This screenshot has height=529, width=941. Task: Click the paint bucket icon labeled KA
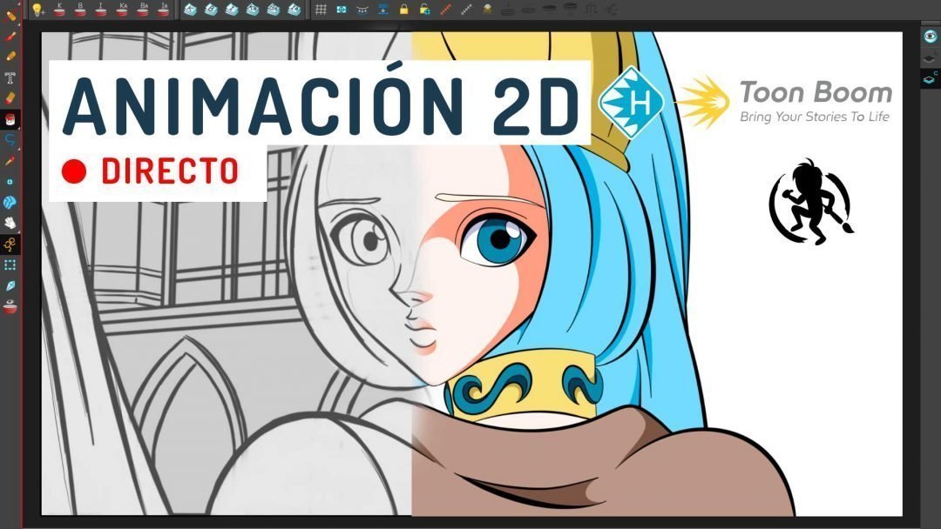[x=122, y=10]
